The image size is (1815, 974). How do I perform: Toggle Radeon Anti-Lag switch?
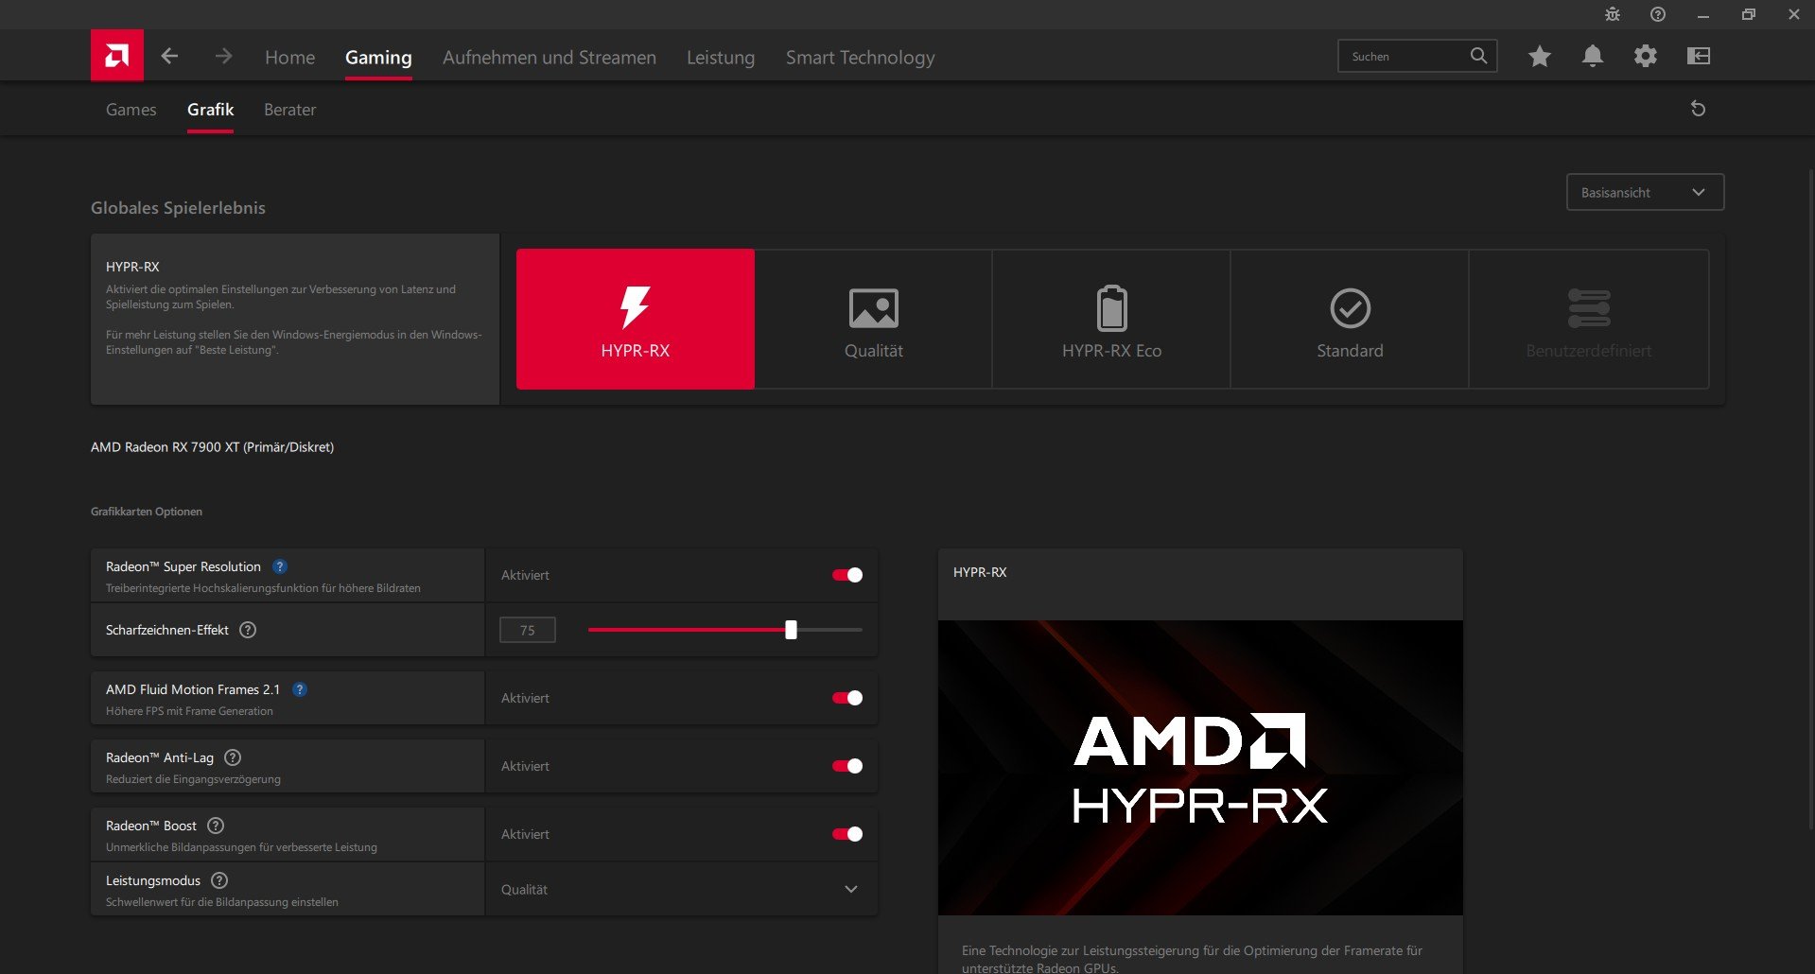(847, 766)
